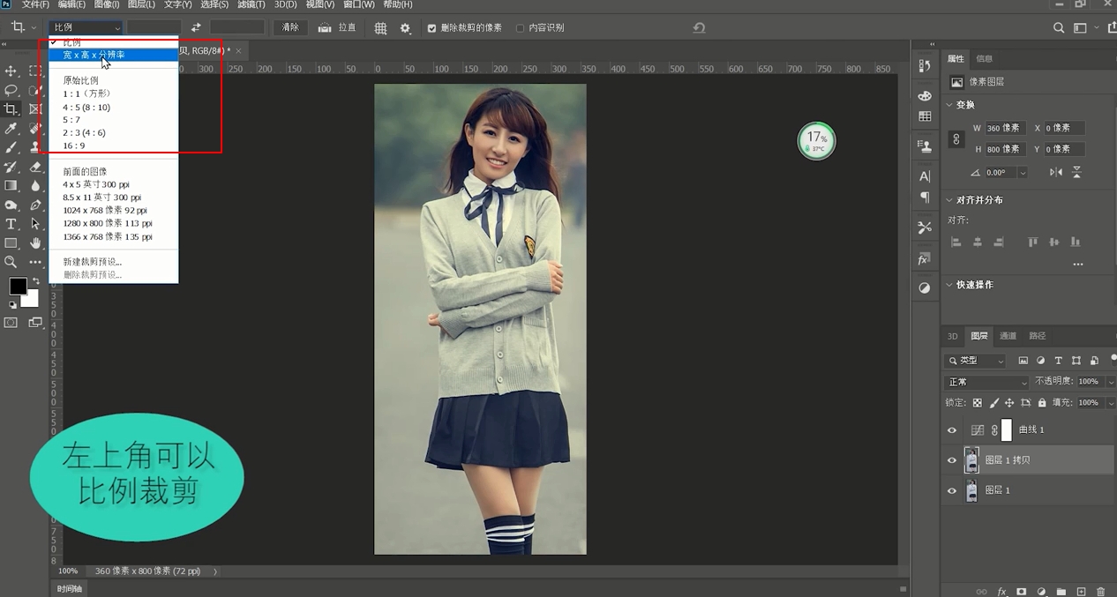Select the Pen tool
1117x597 pixels.
[x=35, y=205]
